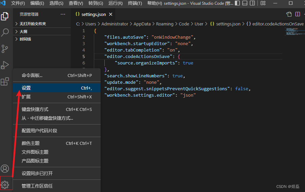Viewport: 305px width, 192px height.
Task: Choose 设置同步已打开 menu entry
Action: pyautogui.click(x=57, y=173)
